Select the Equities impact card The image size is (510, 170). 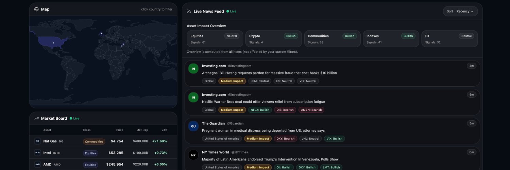tap(215, 39)
